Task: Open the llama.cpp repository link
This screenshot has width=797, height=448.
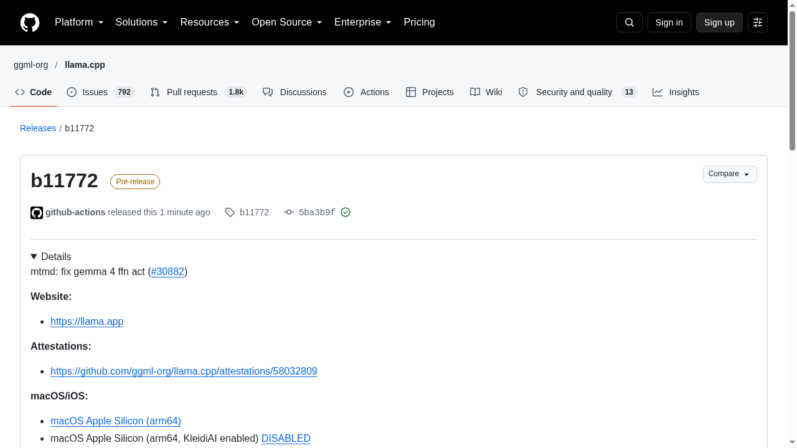Action: [85, 65]
